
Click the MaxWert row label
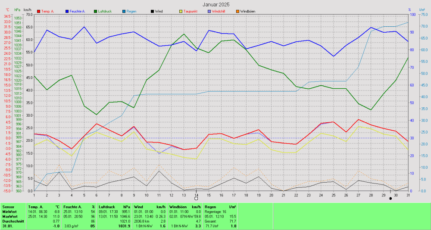pyautogui.click(x=10, y=216)
